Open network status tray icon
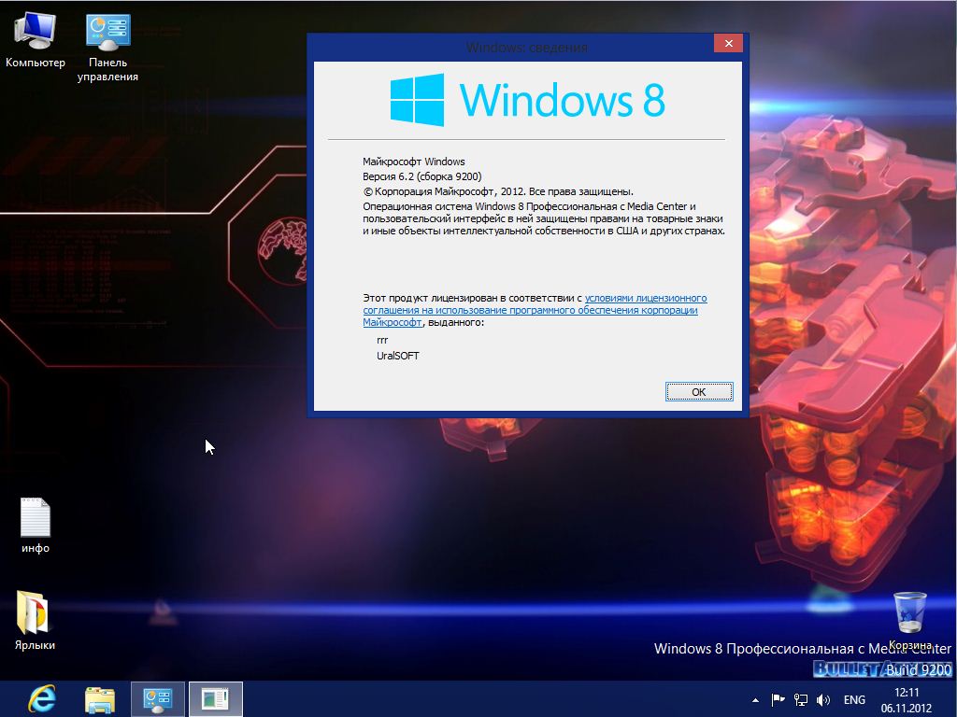 800,700
